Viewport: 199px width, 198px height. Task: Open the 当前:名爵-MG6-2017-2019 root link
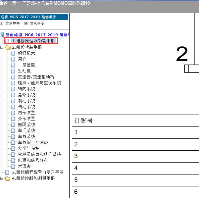tap(37, 35)
